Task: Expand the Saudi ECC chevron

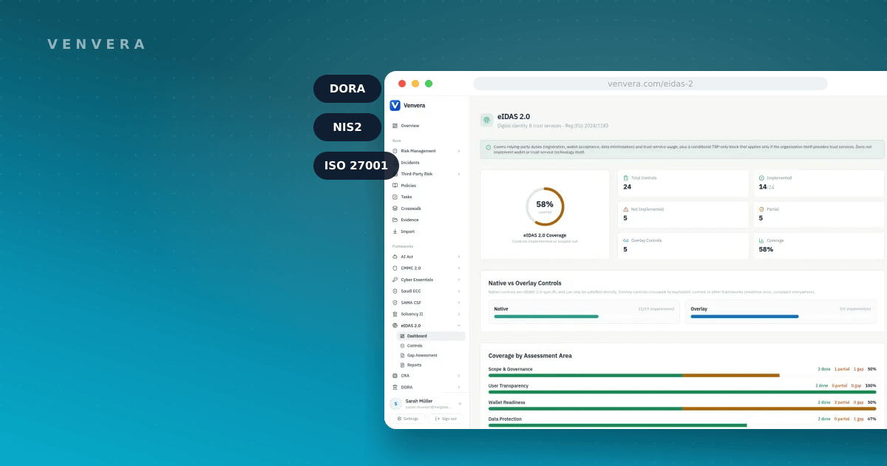Action: 458,291
